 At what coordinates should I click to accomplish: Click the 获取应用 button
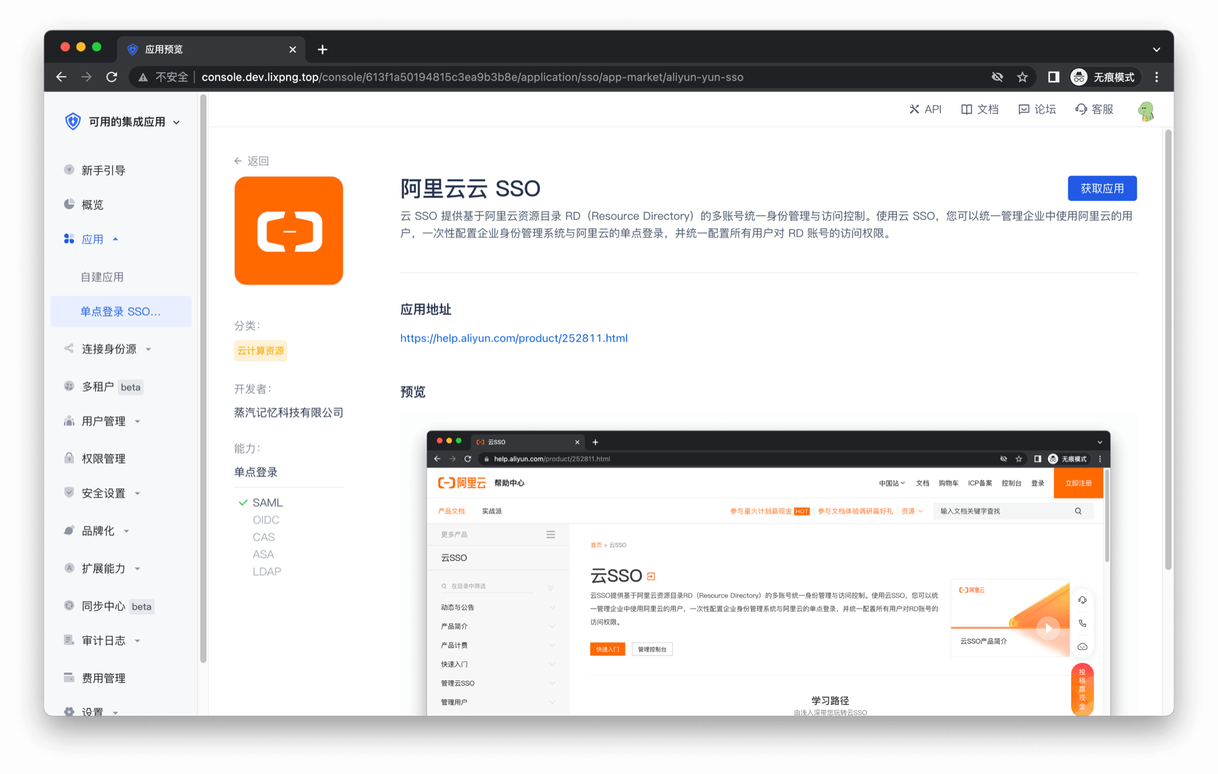click(x=1101, y=188)
